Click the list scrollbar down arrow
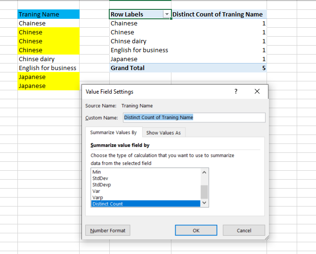The image size is (316, 254). tap(204, 203)
